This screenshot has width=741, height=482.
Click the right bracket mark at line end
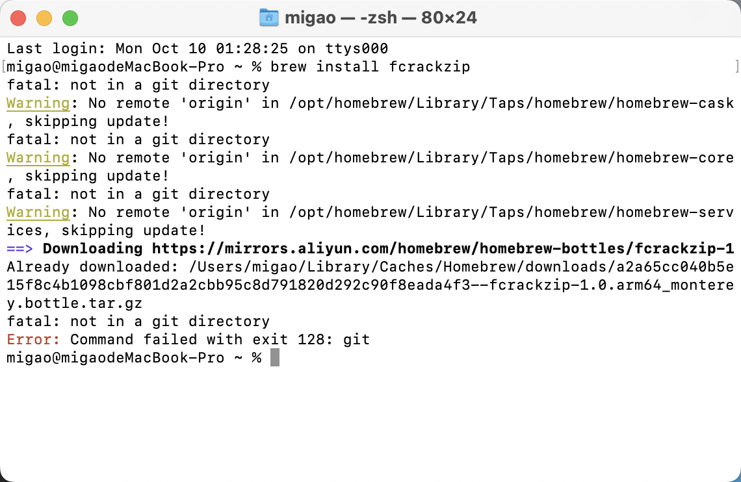[736, 66]
